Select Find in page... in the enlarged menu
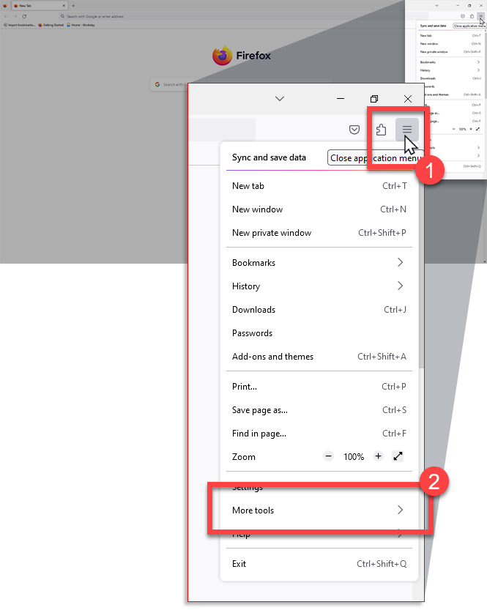The image size is (487, 613). click(319, 434)
